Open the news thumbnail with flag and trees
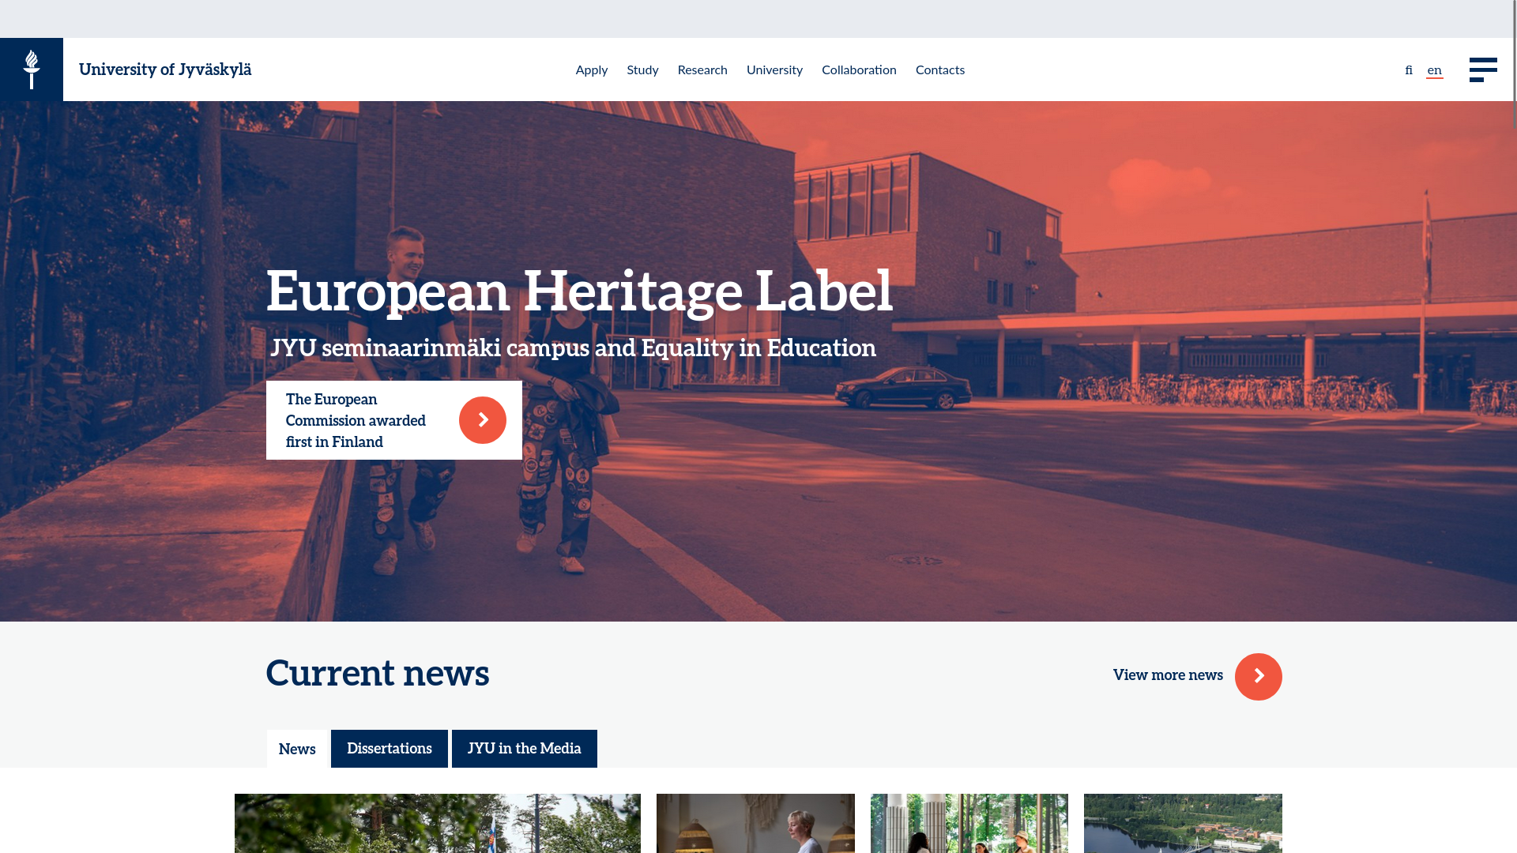Screen dimensions: 1517x853 pos(438,823)
